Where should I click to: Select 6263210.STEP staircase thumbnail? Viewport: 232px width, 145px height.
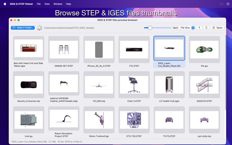(x=204, y=85)
